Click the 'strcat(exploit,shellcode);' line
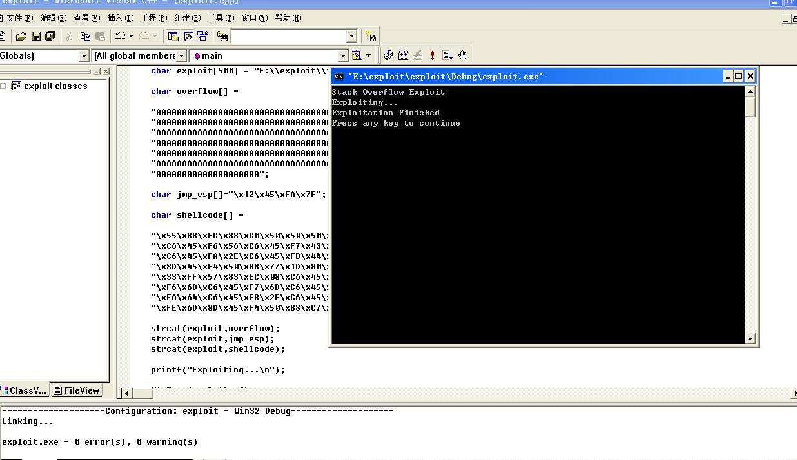Screen dimensions: 797x460 [218, 349]
